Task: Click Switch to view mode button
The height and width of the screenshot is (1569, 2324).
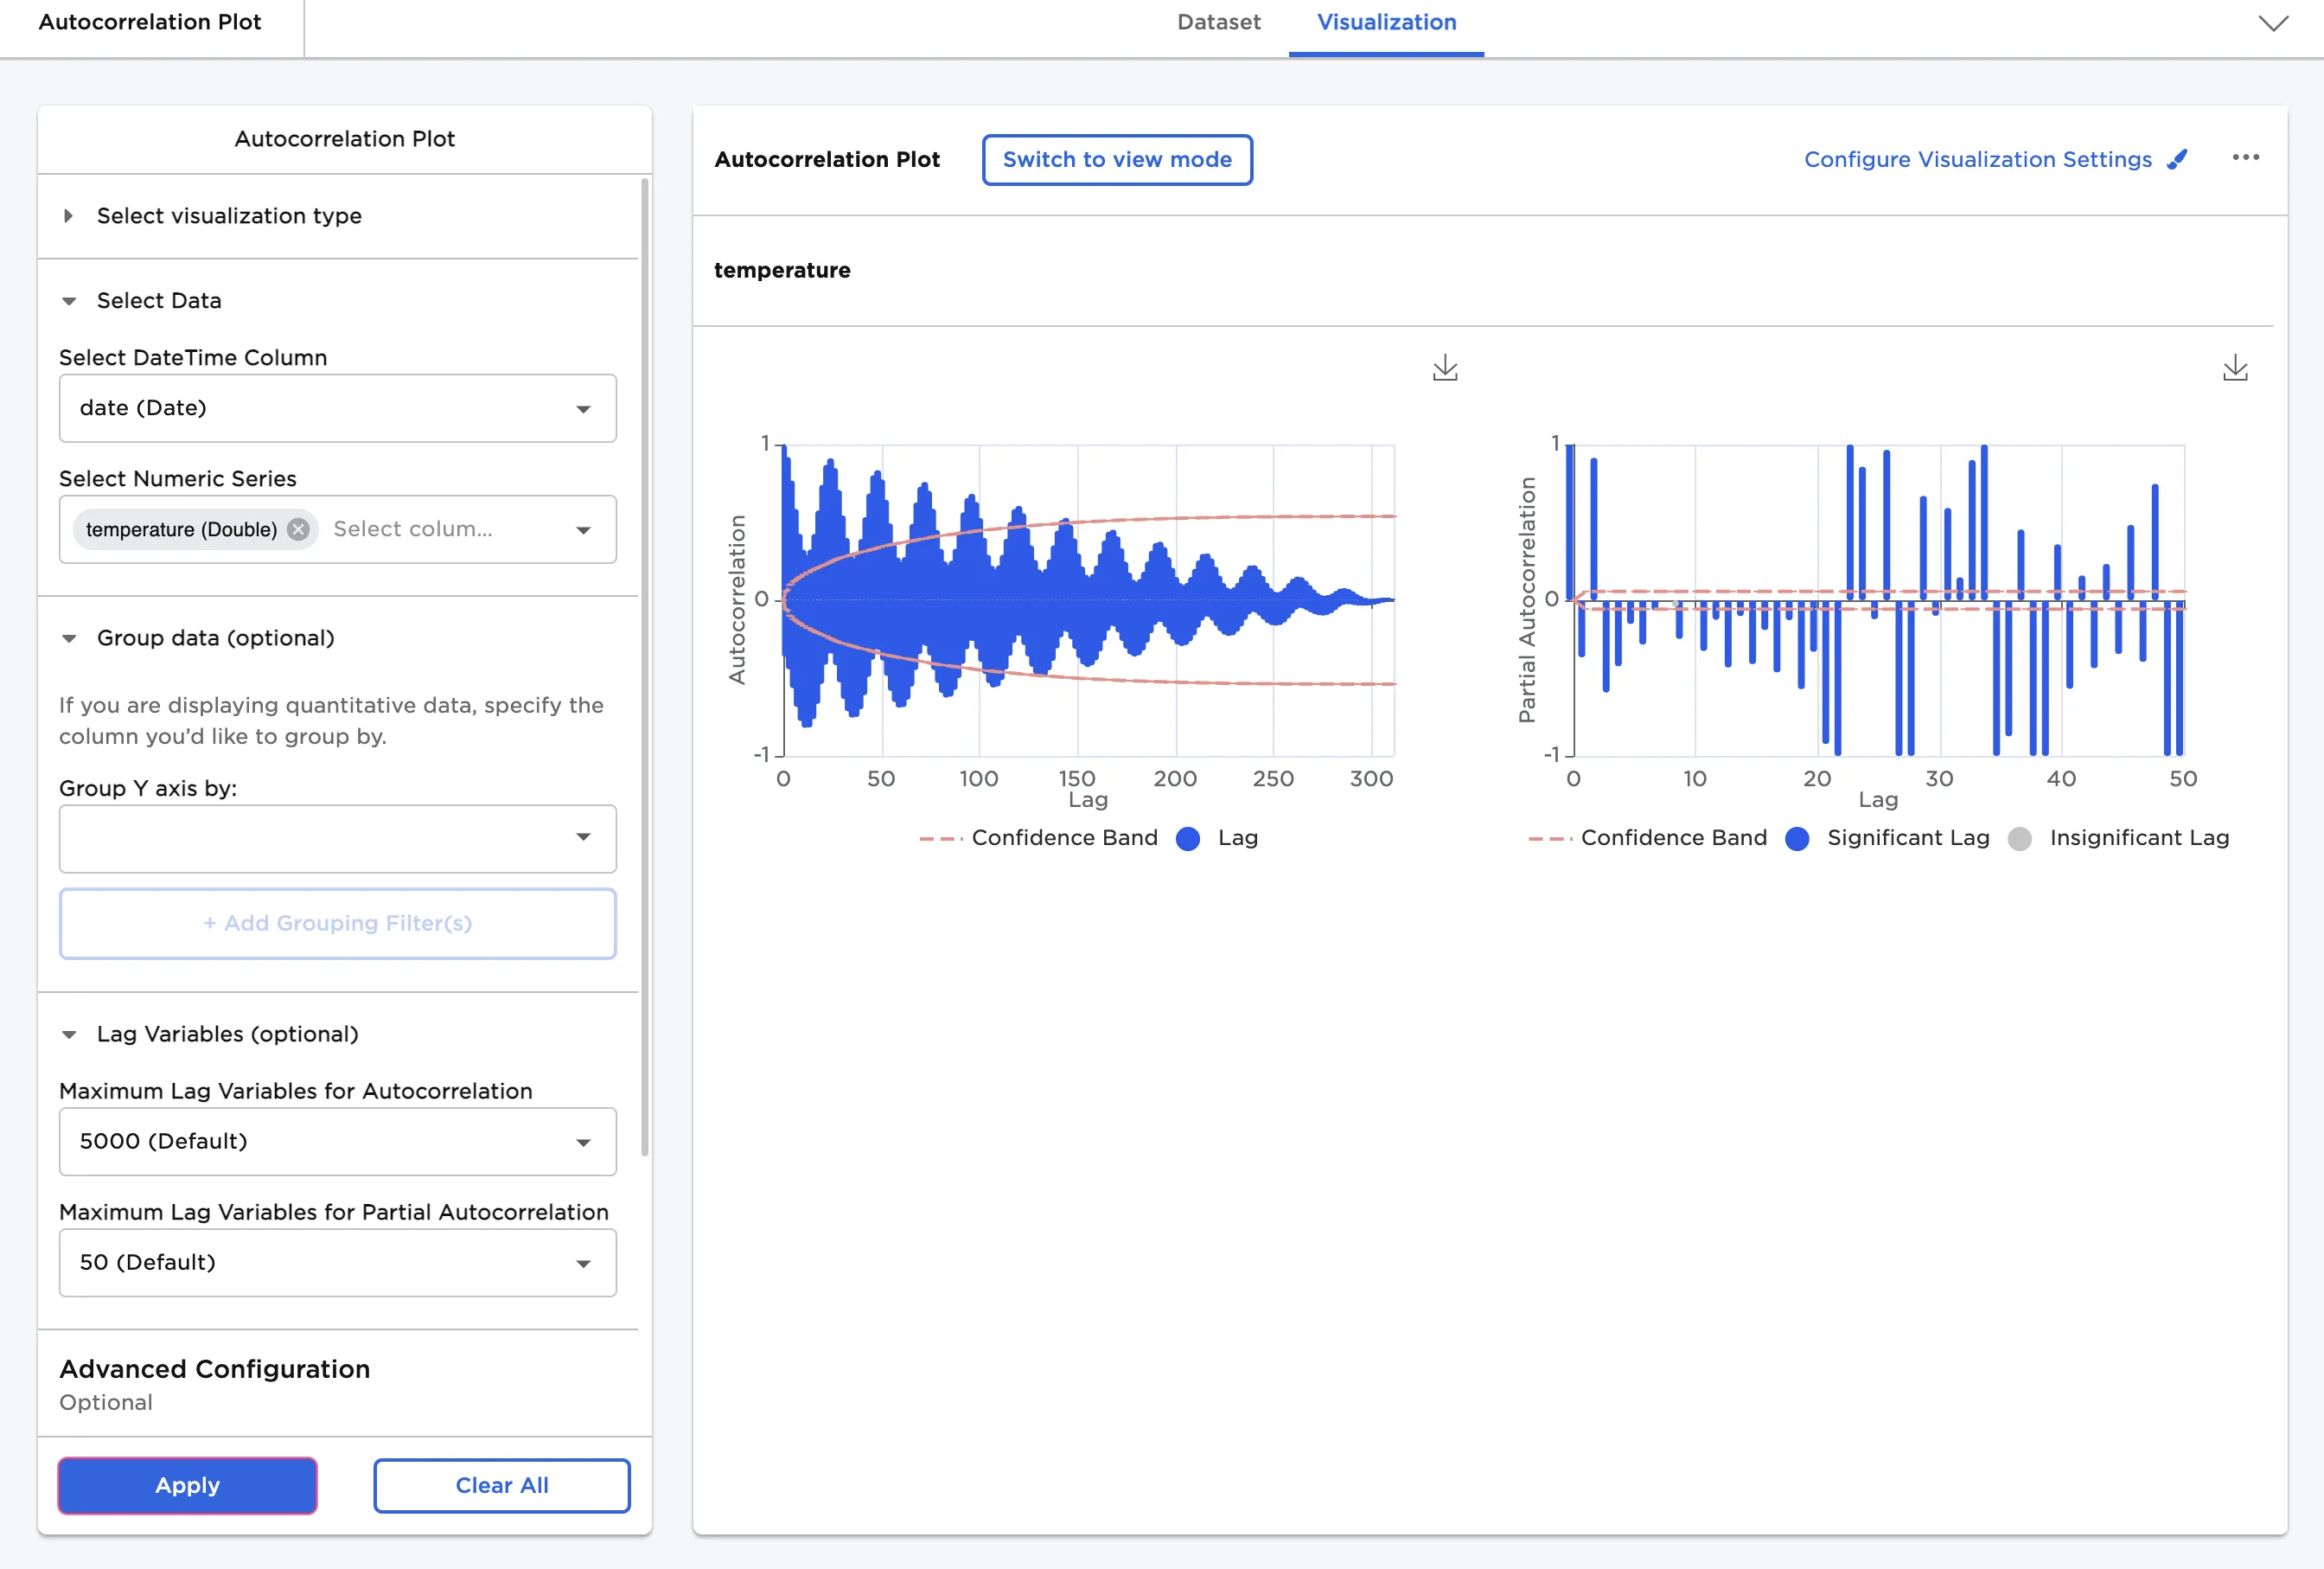Action: coord(1117,160)
